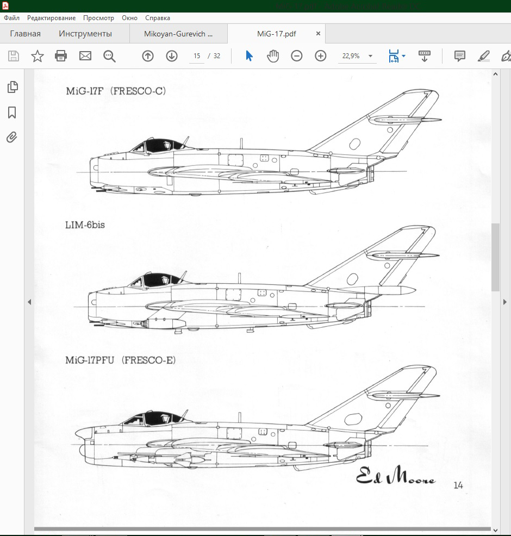Screen dimensions: 511x536
Task: Open the Редактирование menu
Action: point(51,18)
